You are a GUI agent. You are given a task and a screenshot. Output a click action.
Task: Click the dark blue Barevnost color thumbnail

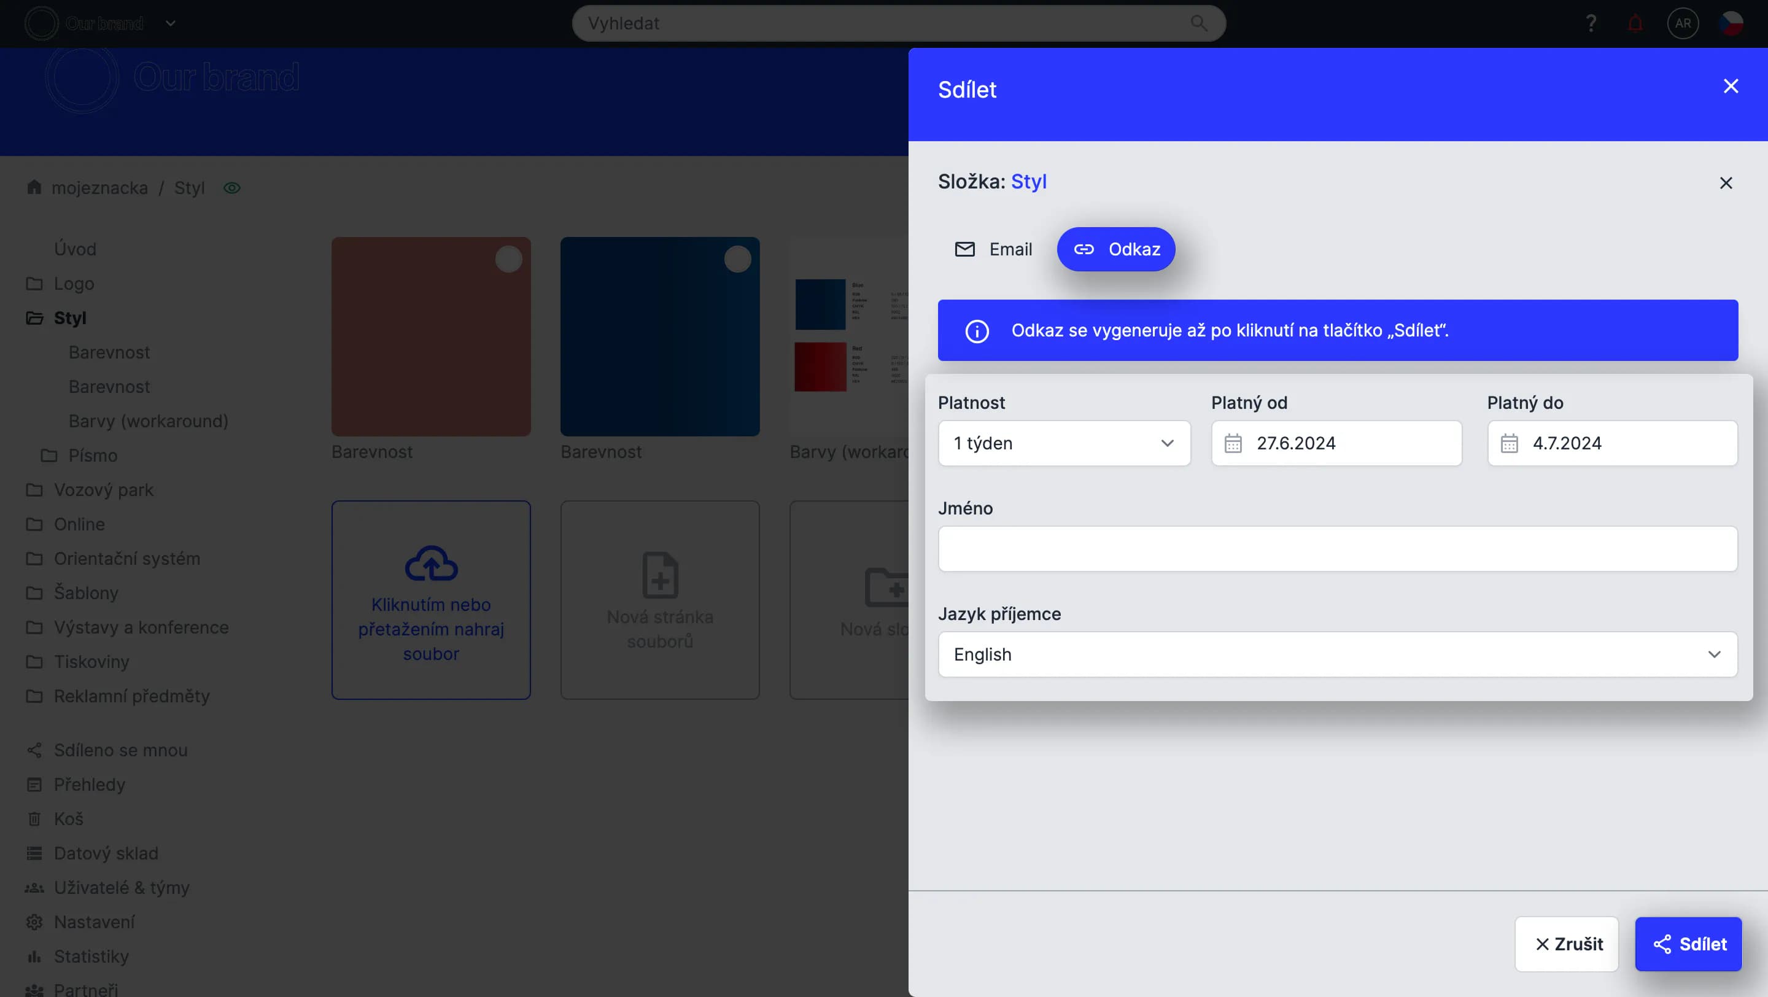click(659, 343)
